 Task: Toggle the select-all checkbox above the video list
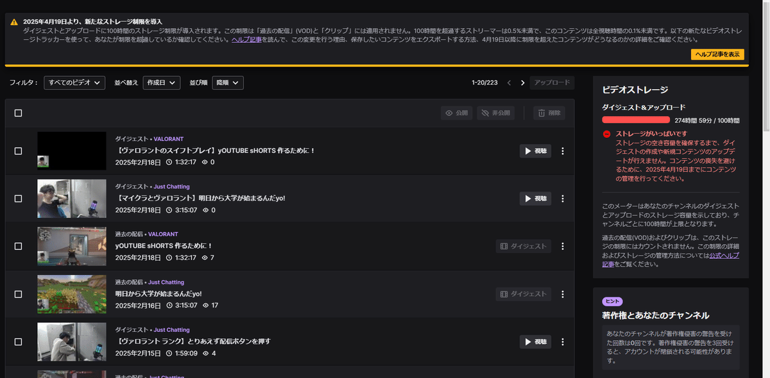19,113
